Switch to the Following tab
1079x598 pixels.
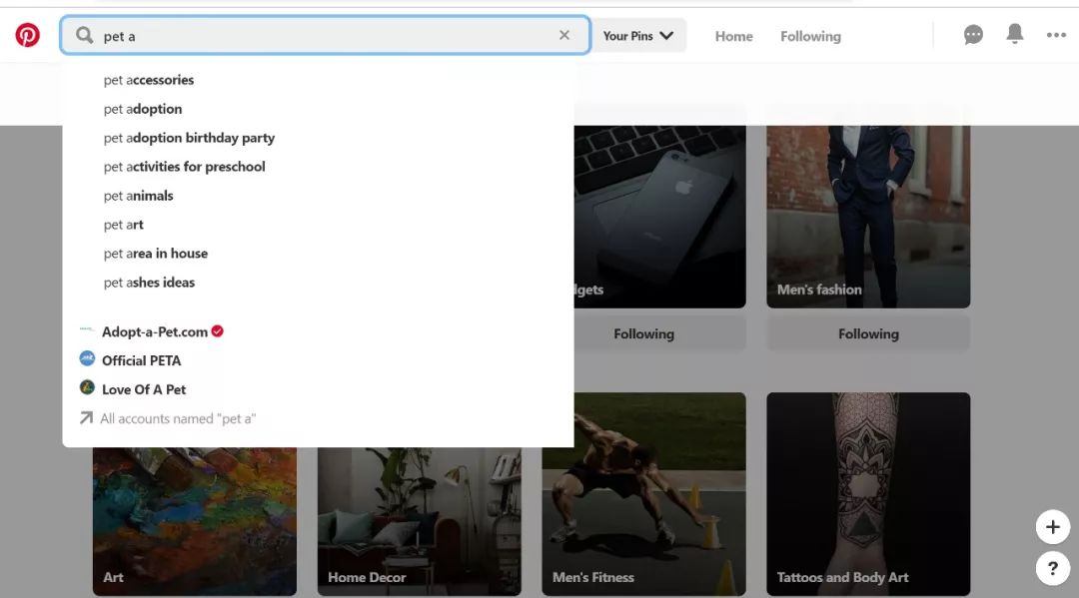(810, 36)
